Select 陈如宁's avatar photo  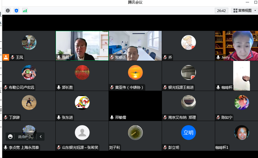[x=242, y=103]
